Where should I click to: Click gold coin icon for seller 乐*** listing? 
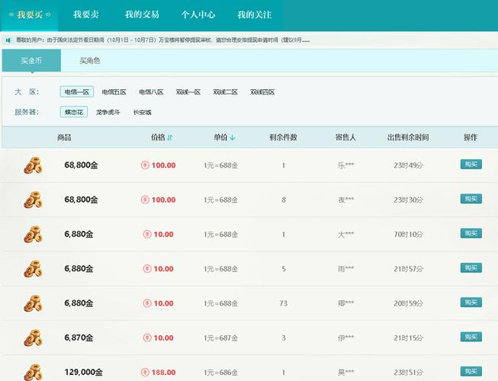[33, 165]
